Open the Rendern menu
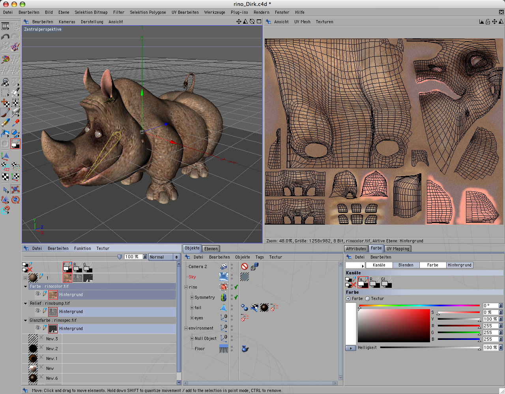 pyautogui.click(x=261, y=12)
